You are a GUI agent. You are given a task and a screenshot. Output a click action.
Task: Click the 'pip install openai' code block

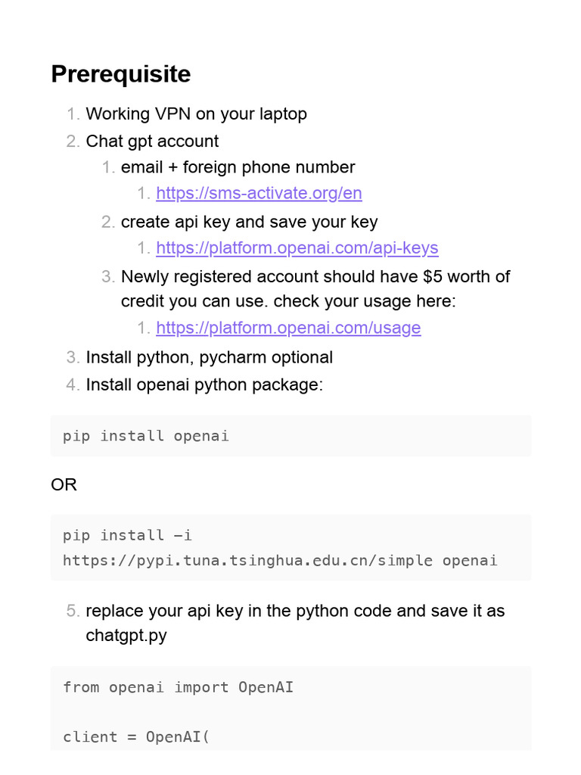pyautogui.click(x=146, y=436)
